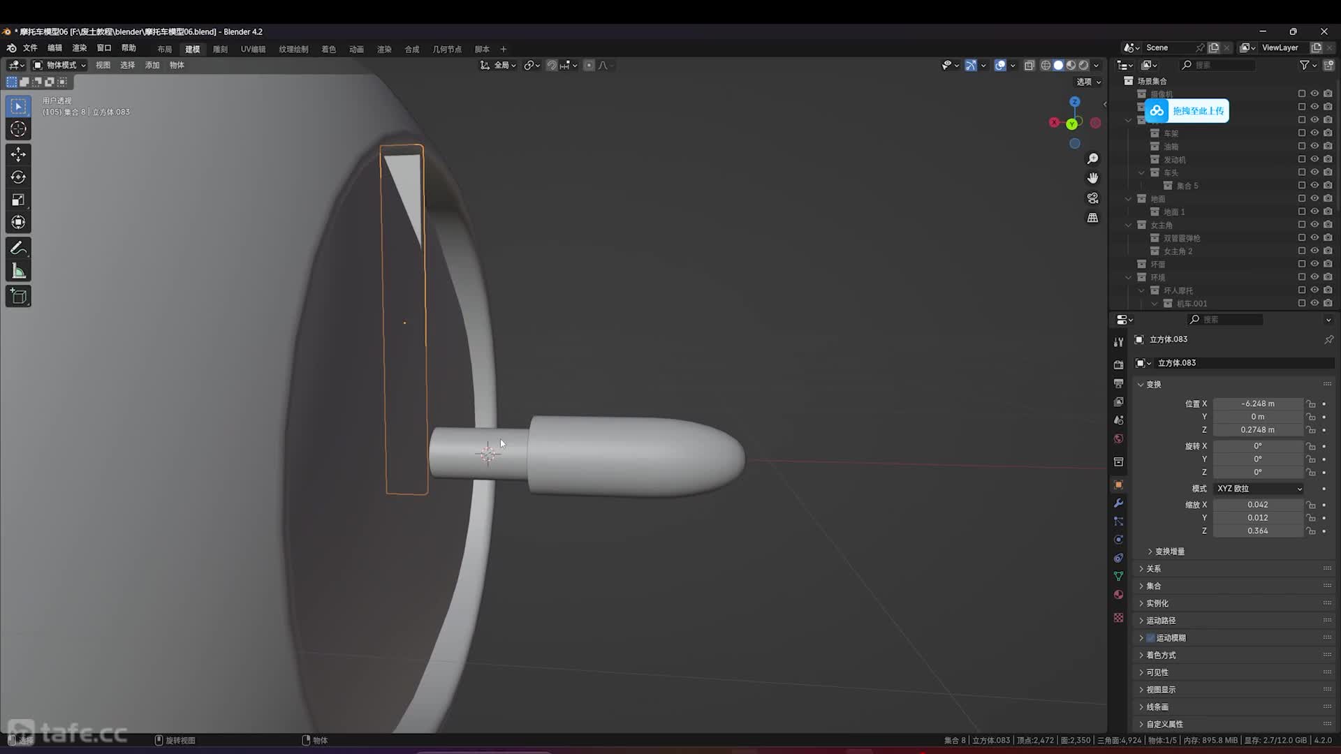
Task: Open the 编辑 Edit menu
Action: pyautogui.click(x=54, y=48)
